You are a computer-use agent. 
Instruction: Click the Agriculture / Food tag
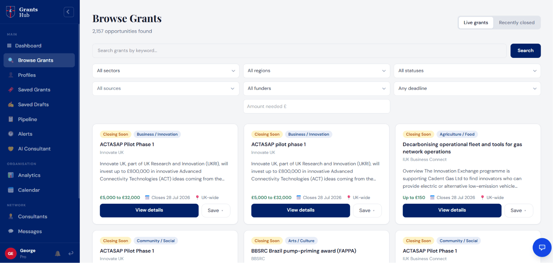pos(457,134)
